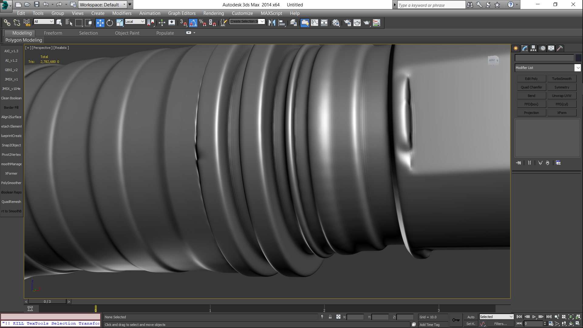
Task: Open the Schematic View icon
Action: click(324, 23)
